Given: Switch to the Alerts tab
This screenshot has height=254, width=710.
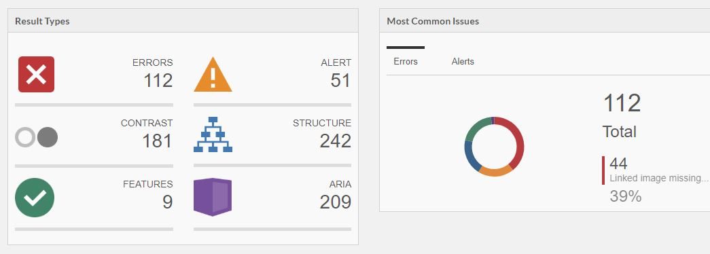Looking at the screenshot, I should pyautogui.click(x=463, y=62).
